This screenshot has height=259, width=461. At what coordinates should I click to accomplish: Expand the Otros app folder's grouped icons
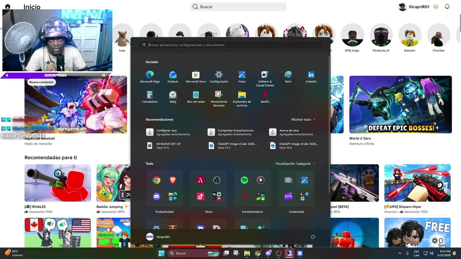point(217,196)
